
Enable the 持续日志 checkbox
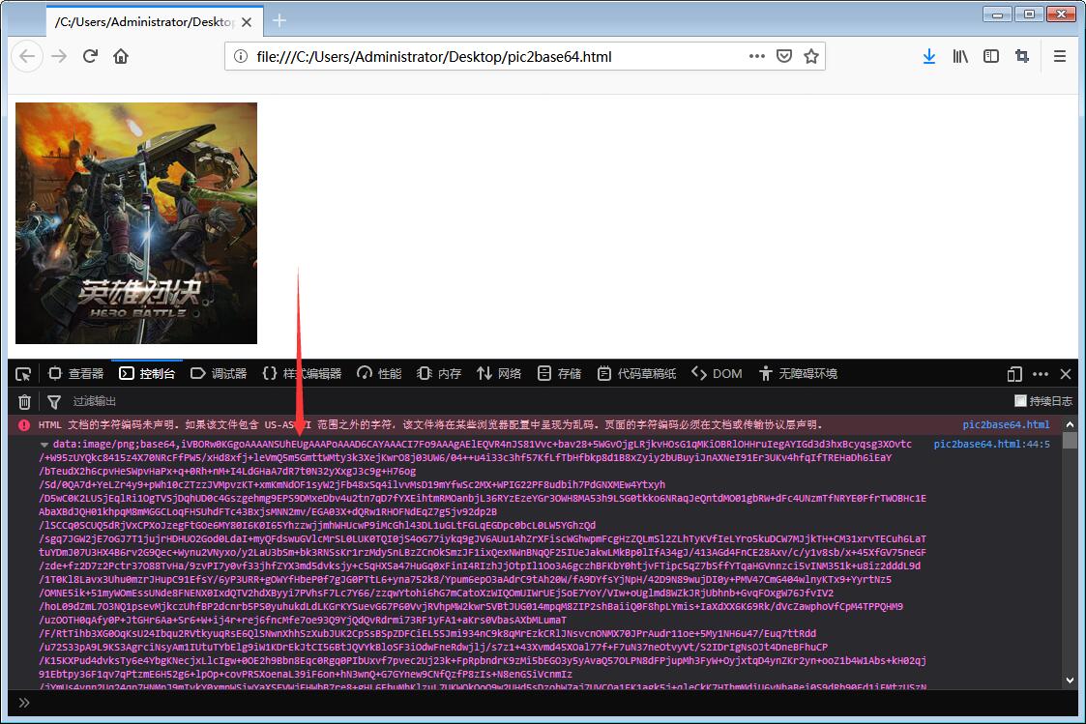1021,400
